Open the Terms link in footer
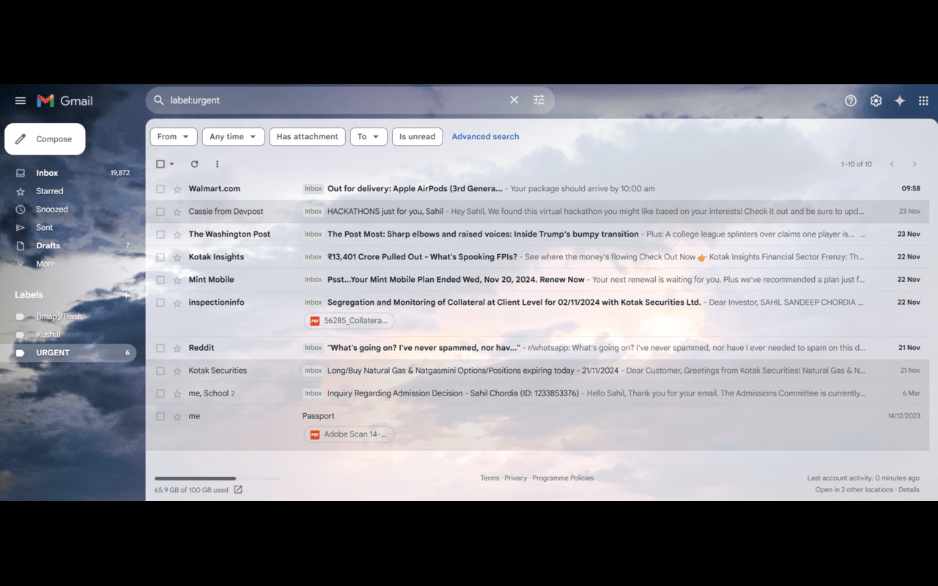938x586 pixels. coord(490,478)
